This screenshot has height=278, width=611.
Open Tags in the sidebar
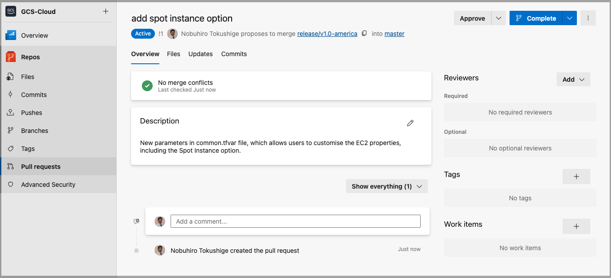pos(28,149)
